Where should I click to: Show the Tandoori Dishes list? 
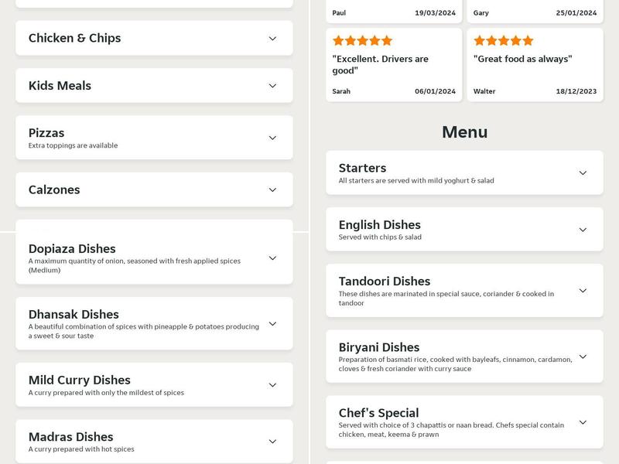click(x=464, y=290)
